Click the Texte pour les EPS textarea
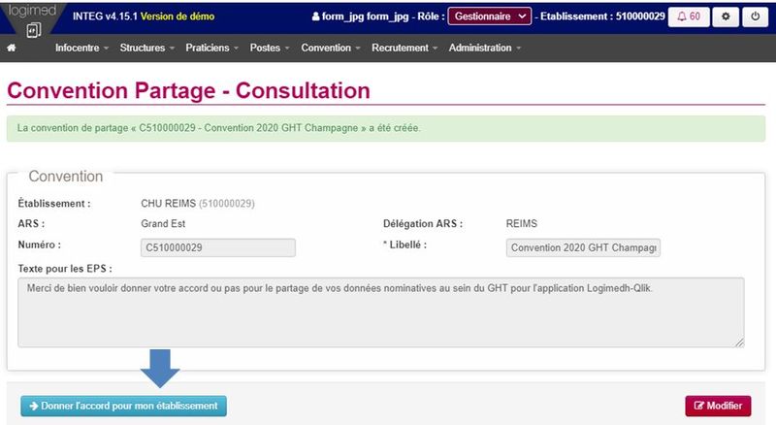This screenshot has height=425, width=776. coord(381,312)
